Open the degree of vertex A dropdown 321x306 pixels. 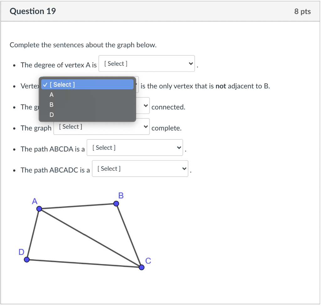coord(147,64)
